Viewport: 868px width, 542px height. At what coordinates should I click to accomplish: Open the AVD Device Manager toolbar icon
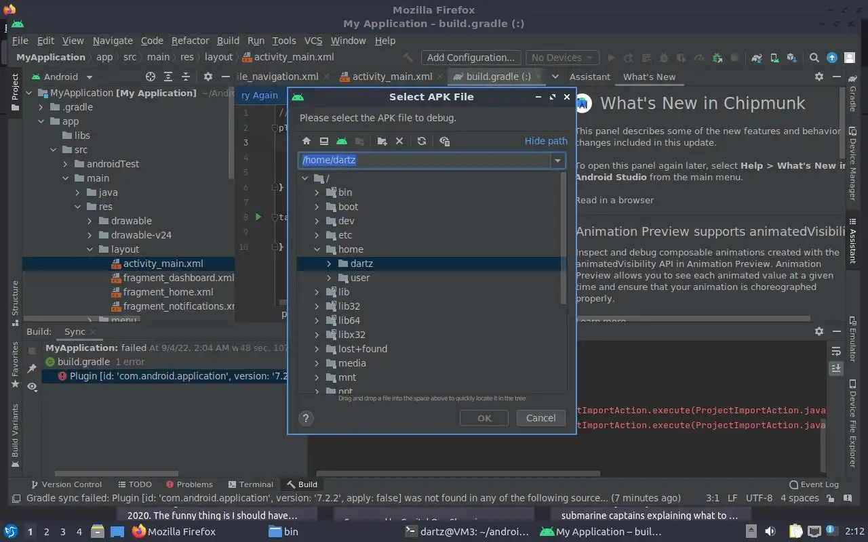click(774, 58)
